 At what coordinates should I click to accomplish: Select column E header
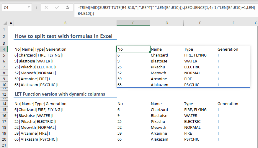pos(200,23)
